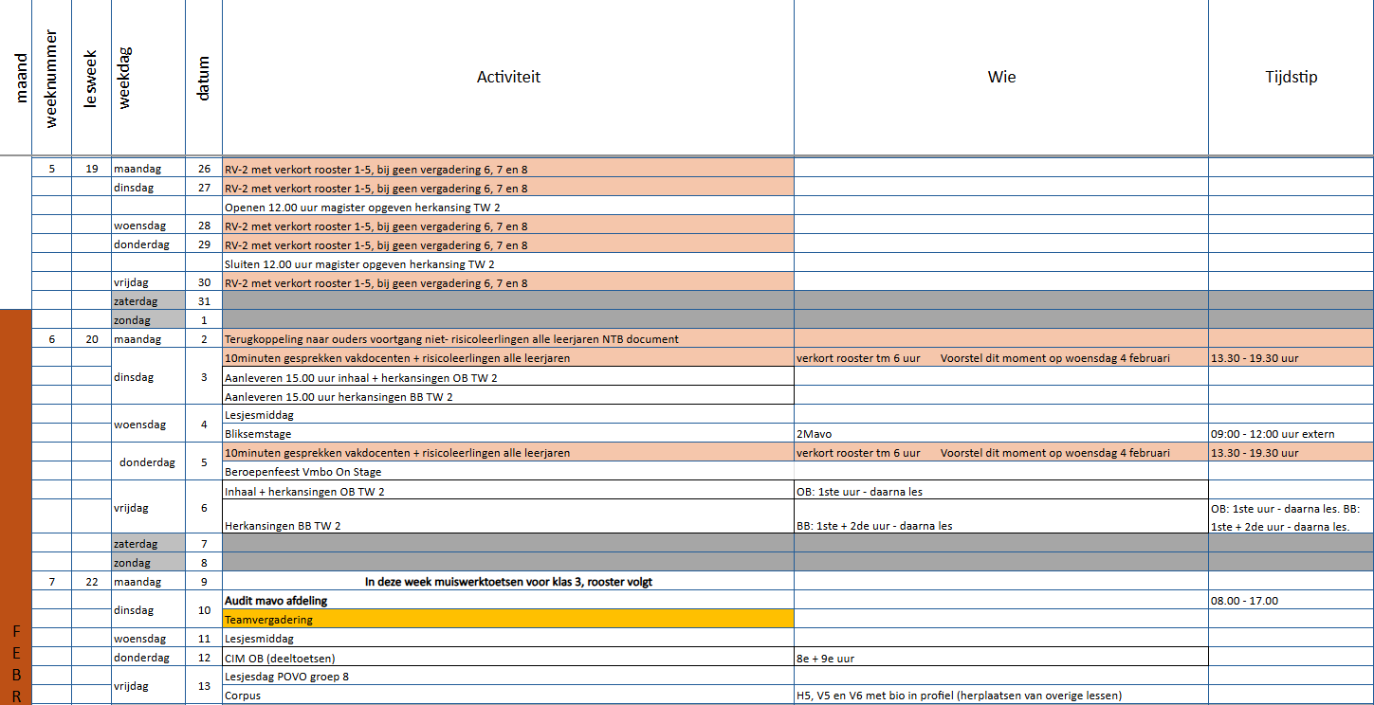The image size is (1374, 705).
Task: Click the "CIM OB (deeltoetsen)" cell
Action: click(508, 658)
